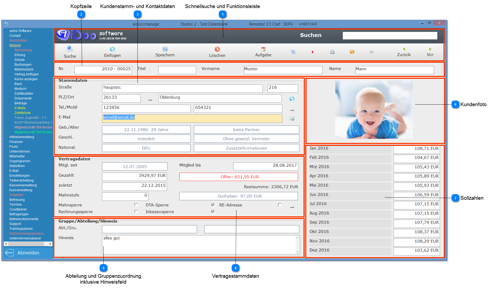Click the red play arrow icon
This screenshot has height=289, width=491.
click(312, 52)
